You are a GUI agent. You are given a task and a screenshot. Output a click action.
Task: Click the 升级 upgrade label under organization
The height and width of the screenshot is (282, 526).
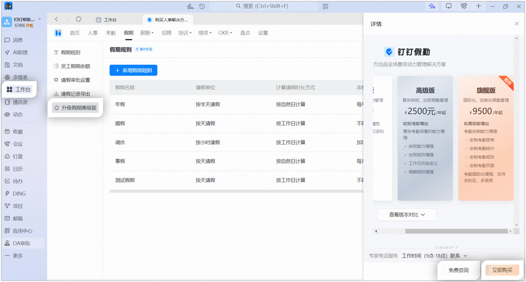click(29, 25)
